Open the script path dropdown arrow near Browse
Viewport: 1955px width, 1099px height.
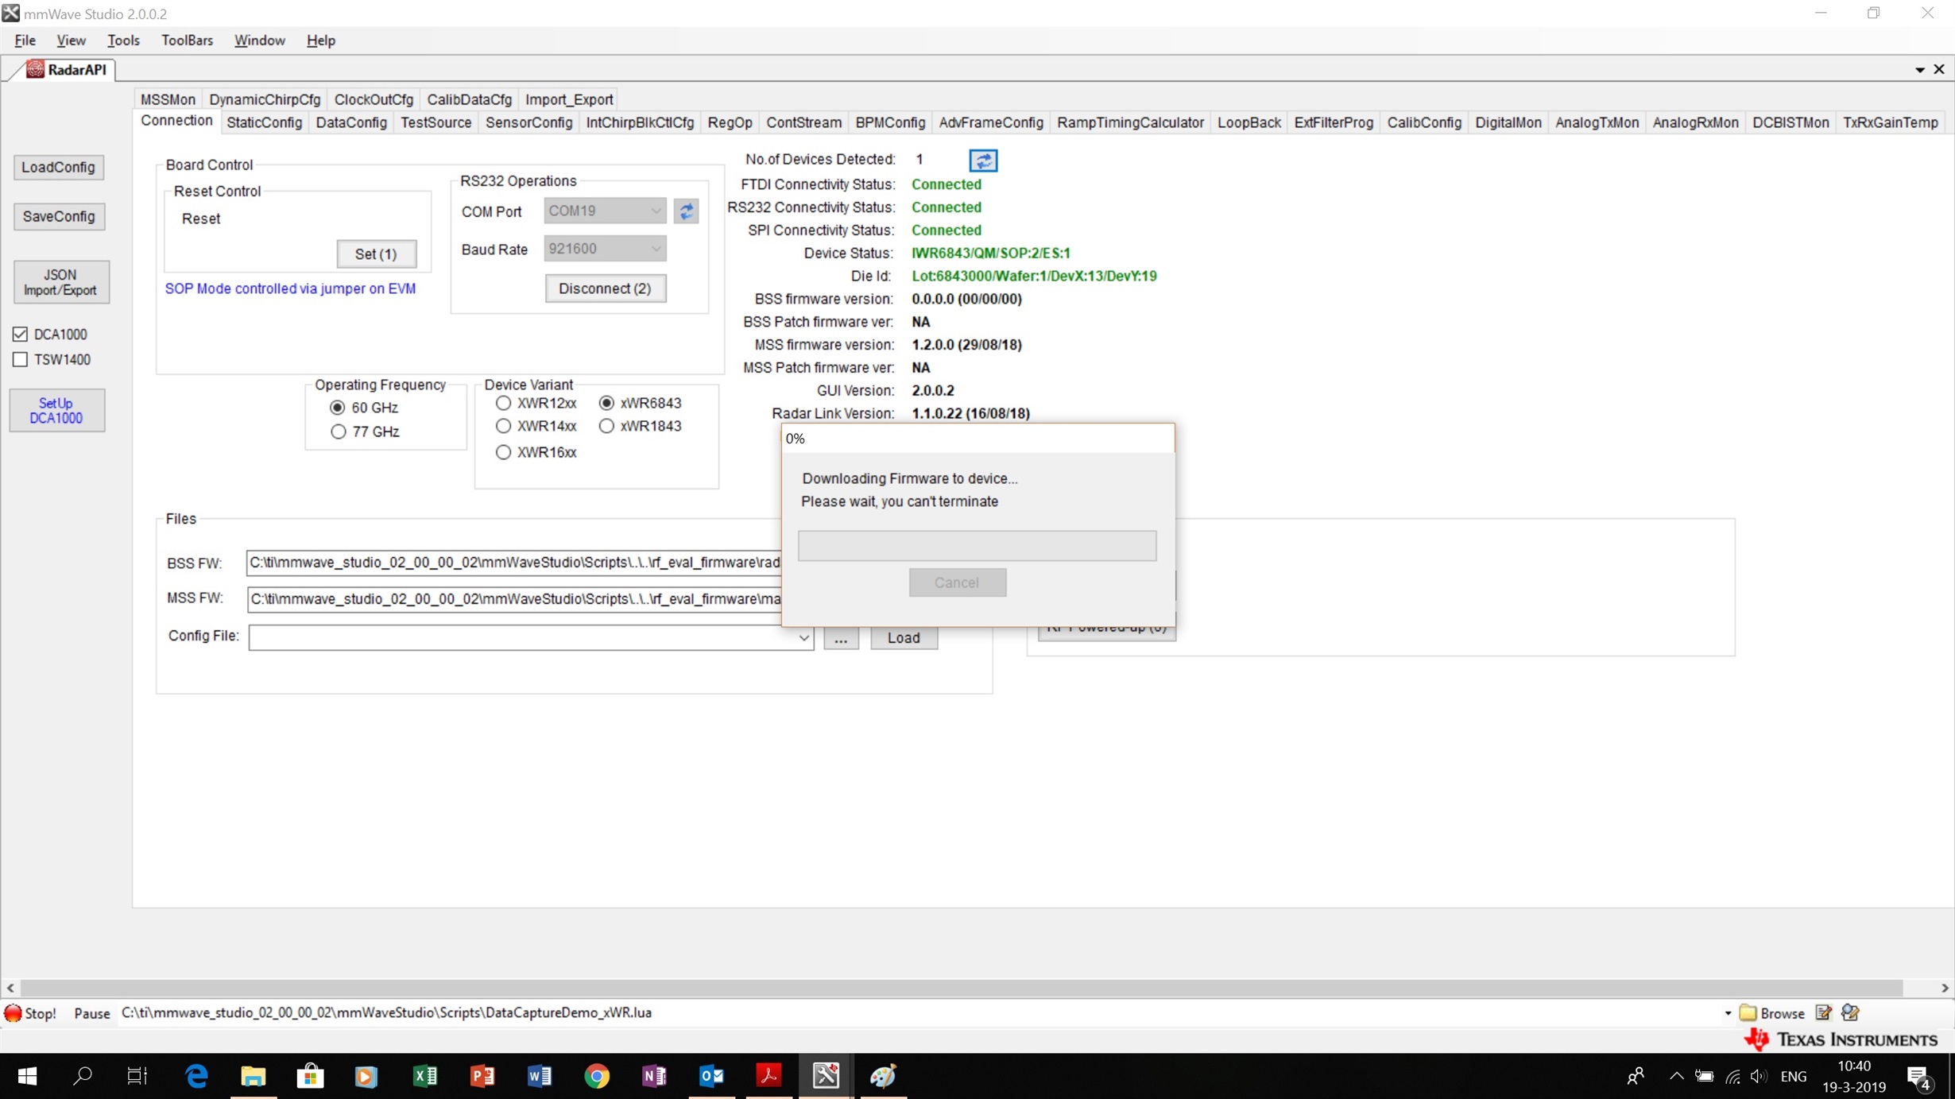1728,1013
